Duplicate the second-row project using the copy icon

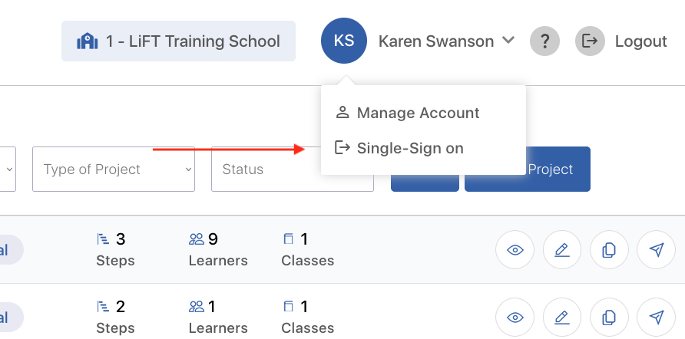coord(609,318)
